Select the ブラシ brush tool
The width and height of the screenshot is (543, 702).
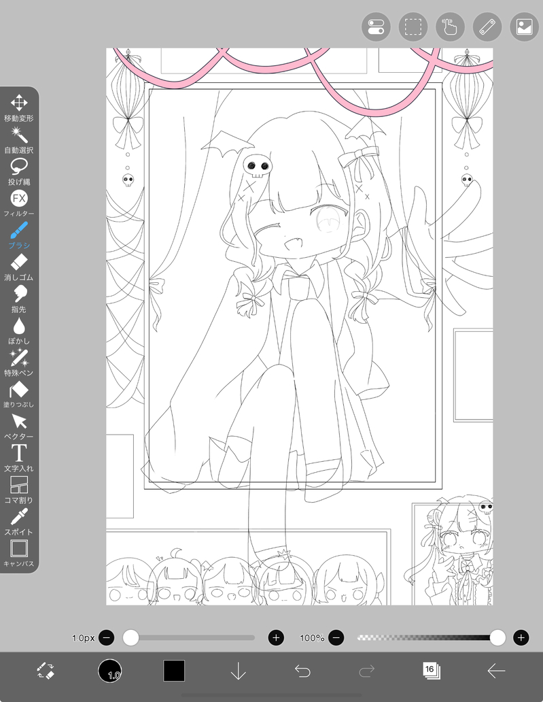[x=19, y=235]
